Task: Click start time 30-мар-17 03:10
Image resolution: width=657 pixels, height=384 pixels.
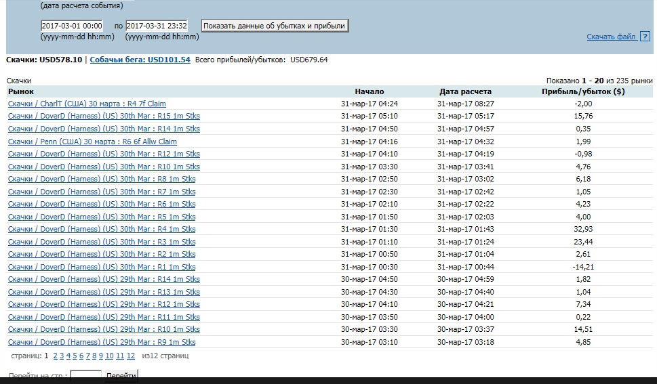Action: tap(369, 342)
